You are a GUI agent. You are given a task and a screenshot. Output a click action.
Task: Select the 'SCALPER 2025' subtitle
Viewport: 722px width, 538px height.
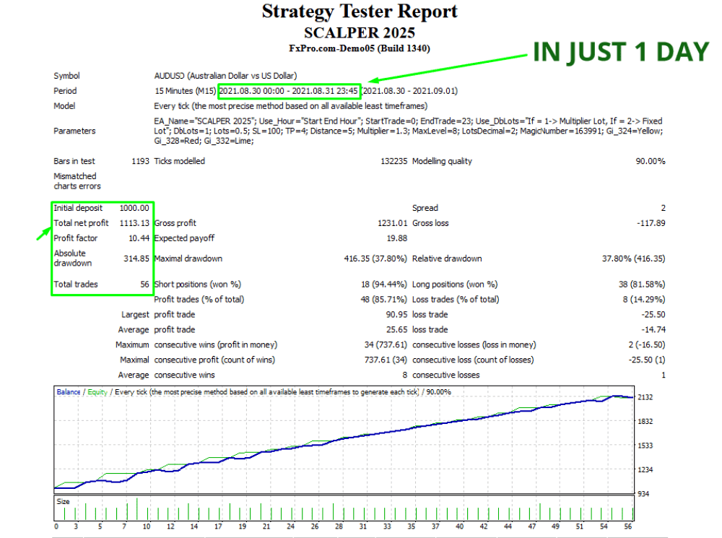point(359,33)
